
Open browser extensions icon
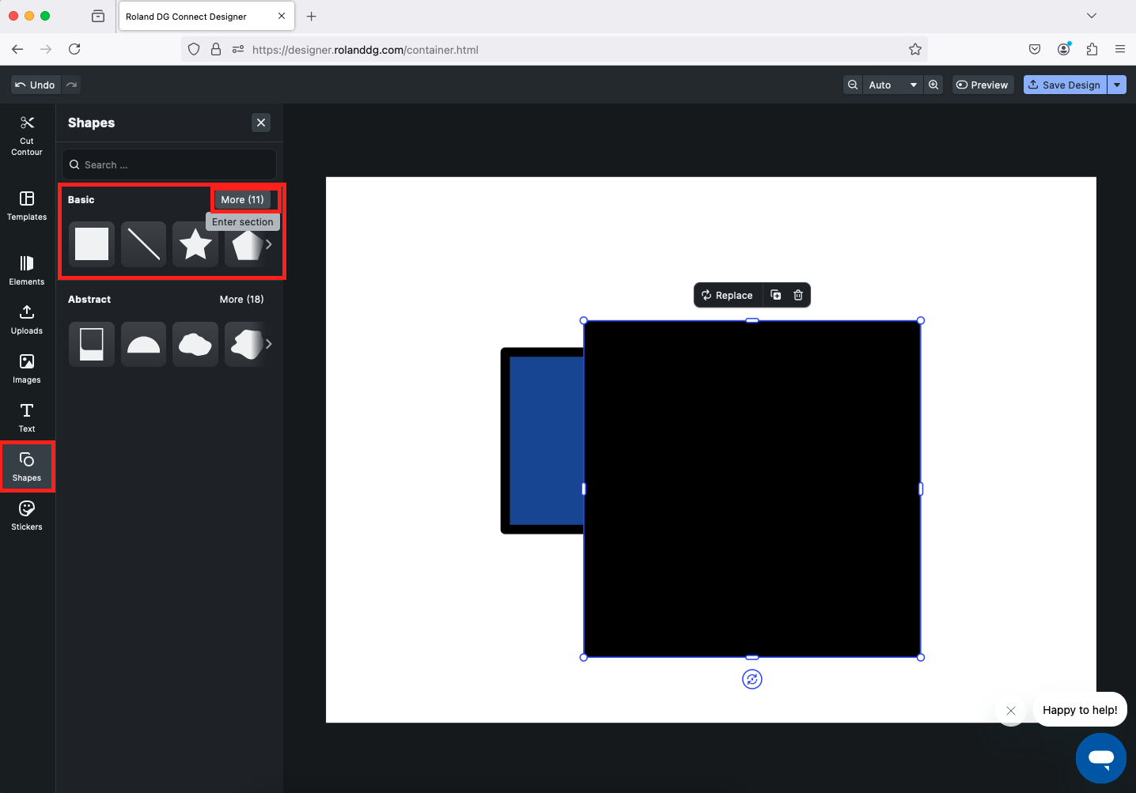[x=1092, y=49]
